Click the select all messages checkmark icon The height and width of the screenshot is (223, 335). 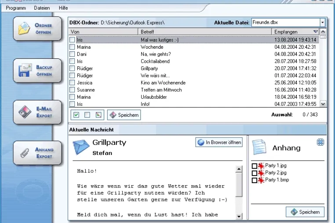[76, 115]
